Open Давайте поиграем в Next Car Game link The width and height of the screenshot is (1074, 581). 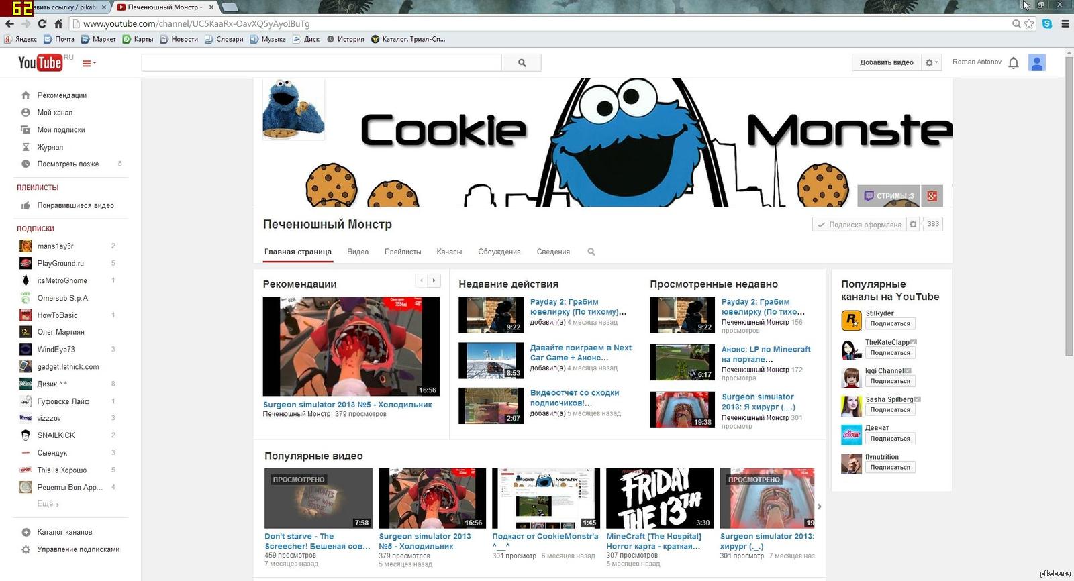coord(581,353)
